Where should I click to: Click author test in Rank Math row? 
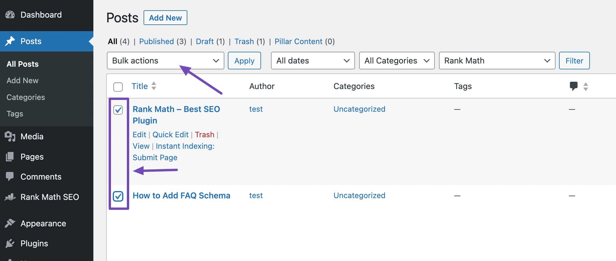click(256, 109)
